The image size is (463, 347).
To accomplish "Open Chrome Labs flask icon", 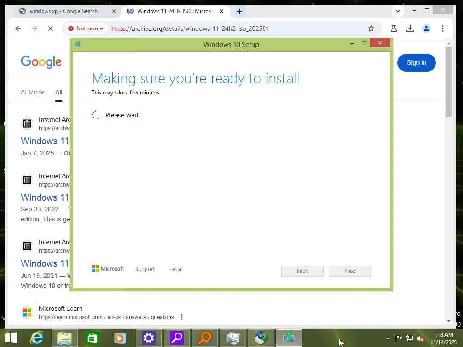I will click(394, 28).
